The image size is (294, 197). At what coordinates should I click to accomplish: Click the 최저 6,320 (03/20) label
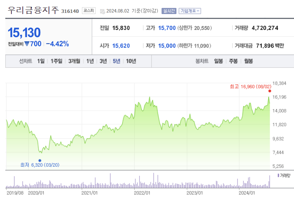[40, 165]
